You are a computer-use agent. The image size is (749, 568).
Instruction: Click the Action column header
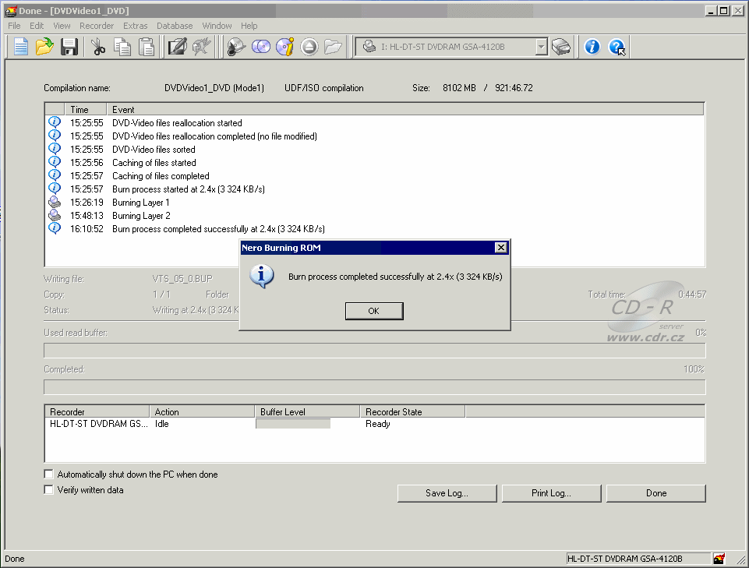[x=202, y=412]
